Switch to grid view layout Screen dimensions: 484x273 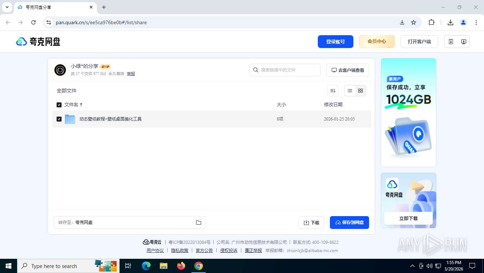coord(361,91)
